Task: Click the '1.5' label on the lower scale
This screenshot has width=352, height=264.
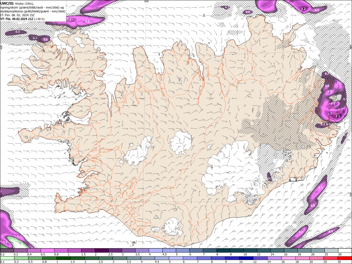Action: tap(73, 262)
